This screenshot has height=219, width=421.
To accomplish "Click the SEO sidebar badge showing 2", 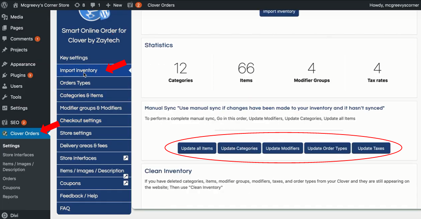I will coord(24,123).
